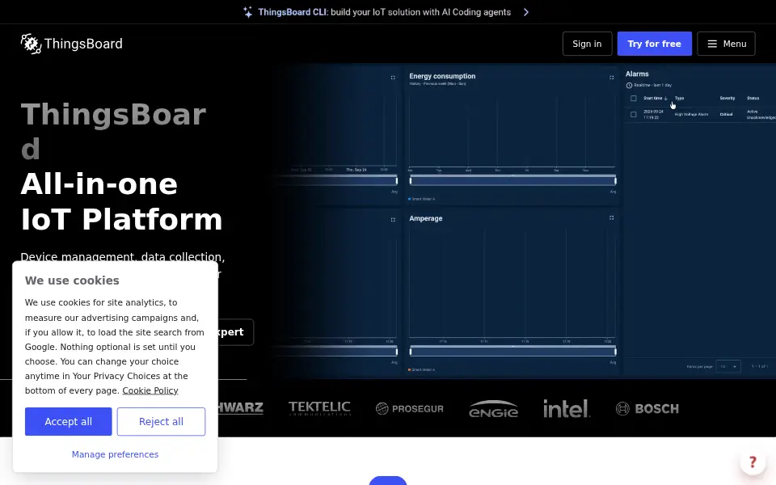776x485 pixels.
Task: Click the Avg label under Energy consumption slider
Action: (x=613, y=192)
